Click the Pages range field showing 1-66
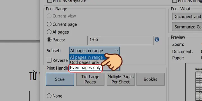 tap(120, 40)
